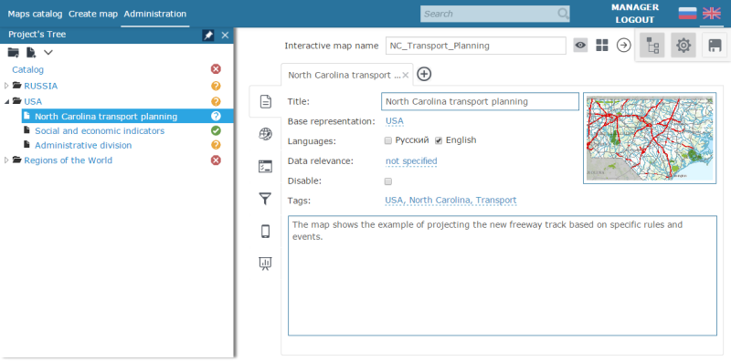Open the settings gear icon

click(683, 46)
